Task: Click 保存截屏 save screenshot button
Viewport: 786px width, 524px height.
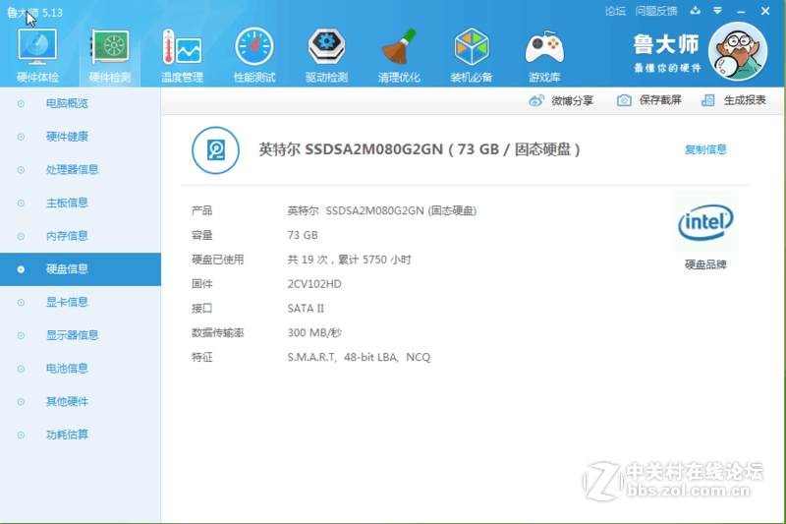Action: coord(660,100)
